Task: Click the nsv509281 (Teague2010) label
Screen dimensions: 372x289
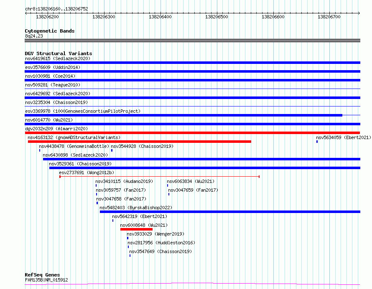Action: (53, 85)
